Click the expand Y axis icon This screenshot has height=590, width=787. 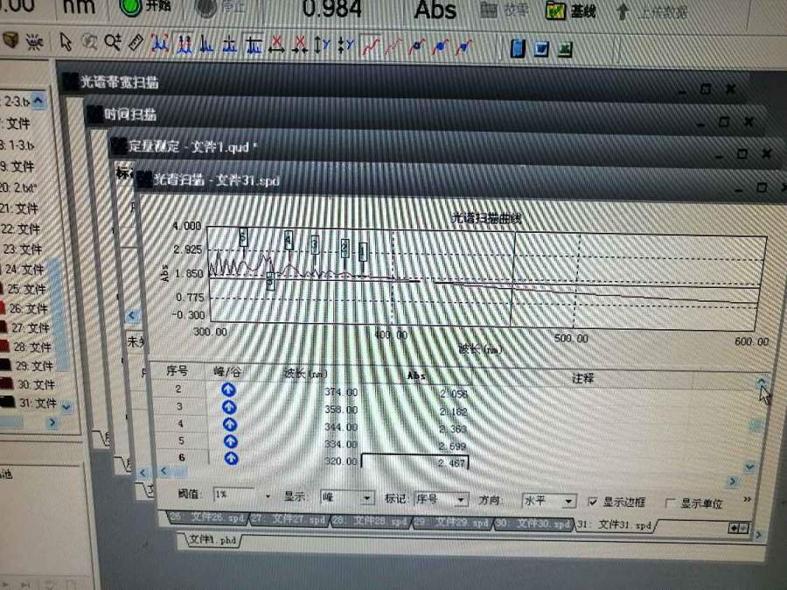tap(322, 46)
